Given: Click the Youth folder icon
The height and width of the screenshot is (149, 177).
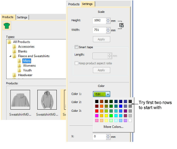Looking at the screenshot, I should [19, 70].
